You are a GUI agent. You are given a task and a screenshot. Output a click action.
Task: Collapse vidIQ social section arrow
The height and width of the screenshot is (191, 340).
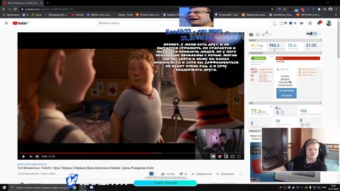(320, 53)
